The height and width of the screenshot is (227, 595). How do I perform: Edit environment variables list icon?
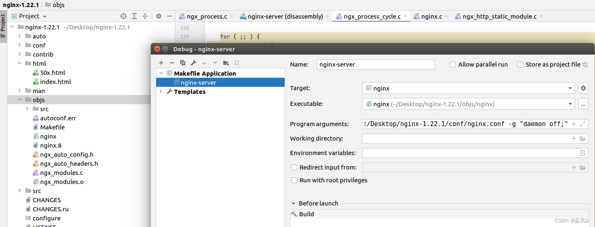pos(583,153)
